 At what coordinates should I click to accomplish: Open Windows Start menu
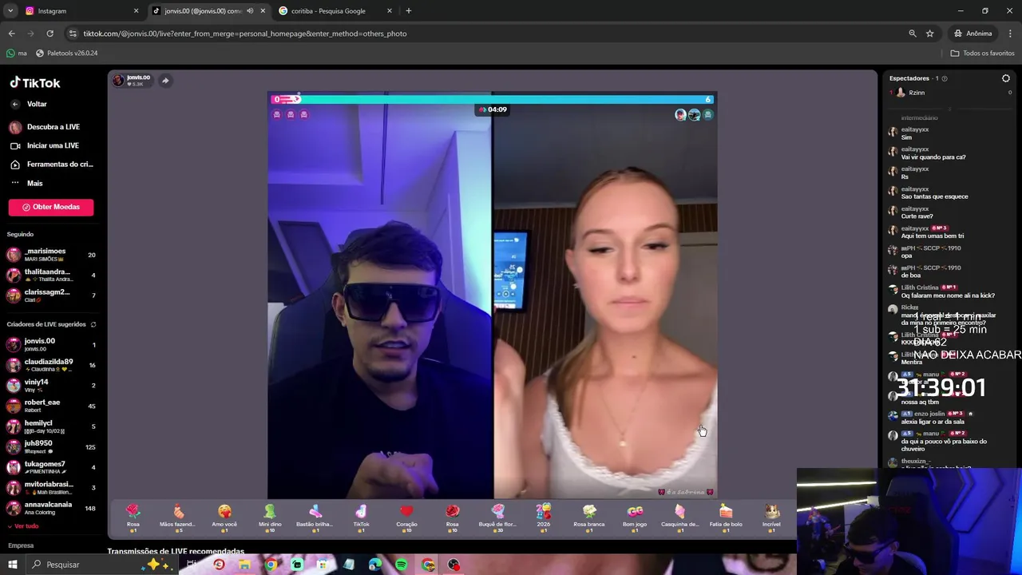12,565
